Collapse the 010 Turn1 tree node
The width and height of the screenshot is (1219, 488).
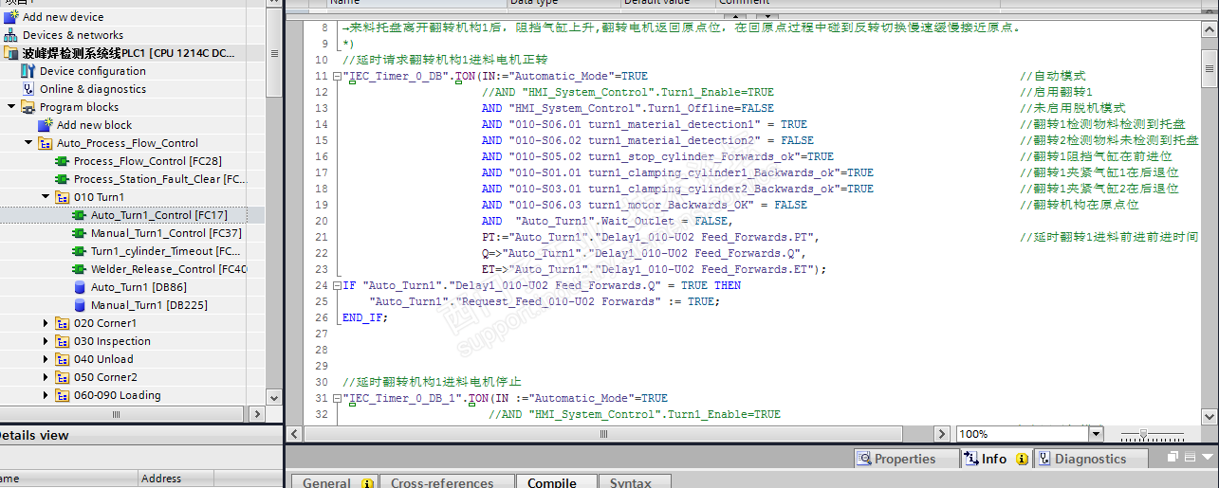(x=46, y=197)
